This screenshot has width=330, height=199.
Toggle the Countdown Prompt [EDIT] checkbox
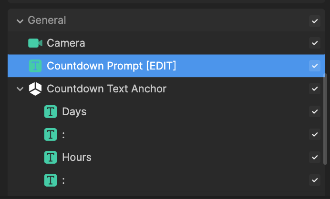(x=315, y=66)
